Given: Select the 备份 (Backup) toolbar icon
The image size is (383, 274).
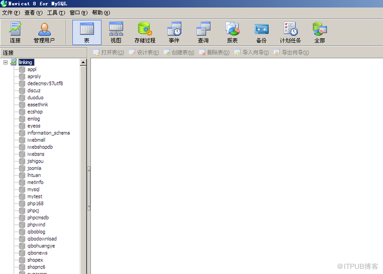Looking at the screenshot, I should [261, 32].
